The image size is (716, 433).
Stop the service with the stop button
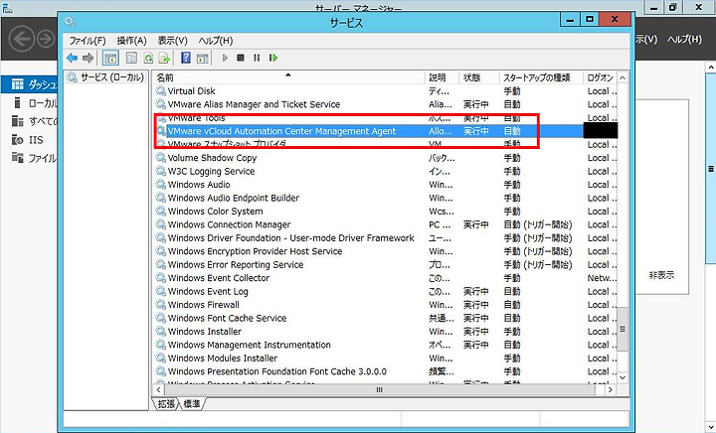click(x=241, y=58)
